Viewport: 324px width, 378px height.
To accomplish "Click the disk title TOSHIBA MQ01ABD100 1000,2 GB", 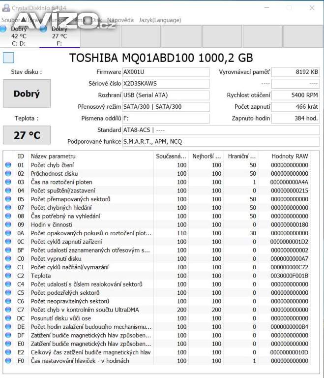I will coord(161,58).
